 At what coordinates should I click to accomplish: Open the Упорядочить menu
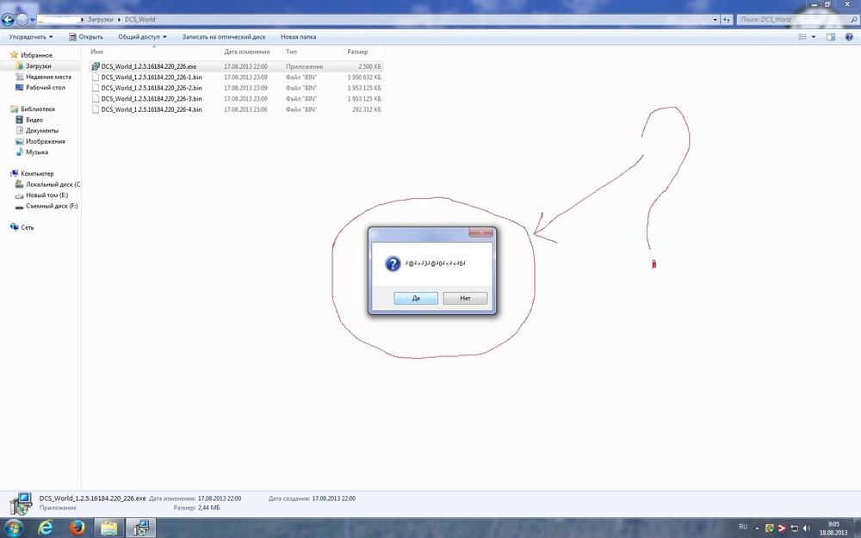[x=31, y=37]
